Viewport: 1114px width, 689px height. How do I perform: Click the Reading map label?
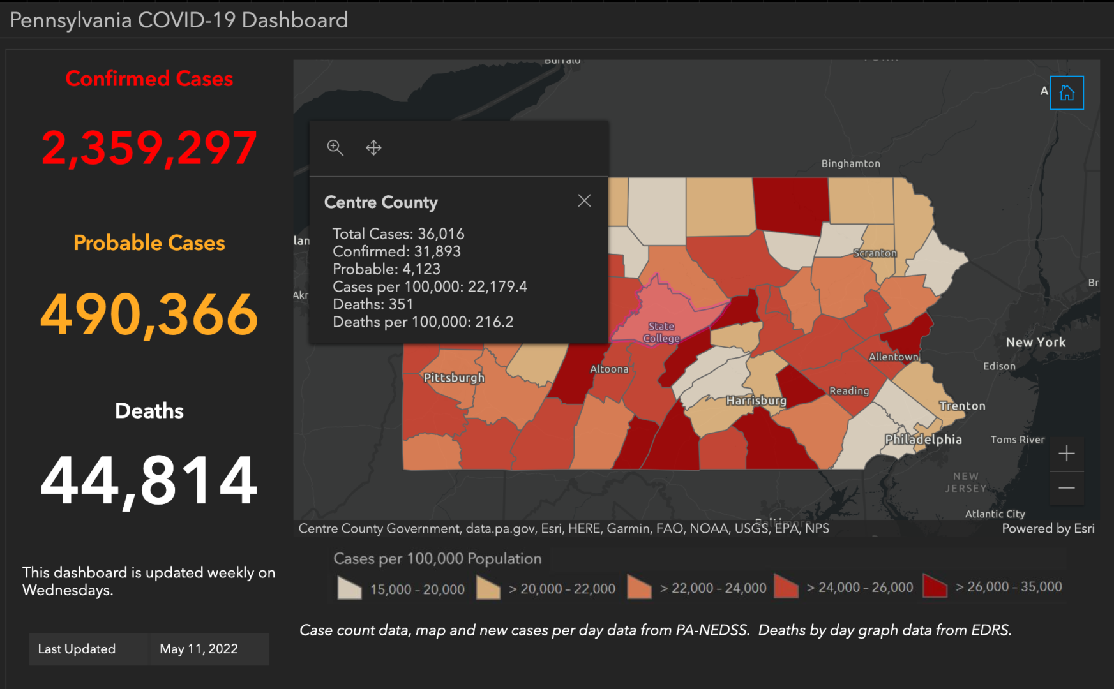pyautogui.click(x=849, y=390)
